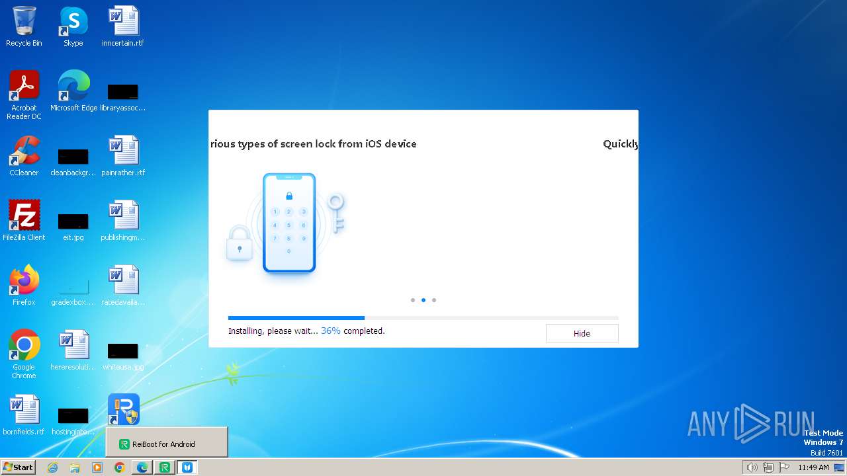Launch CCleaner desktop shortcut
The image size is (847, 476).
click(24, 156)
